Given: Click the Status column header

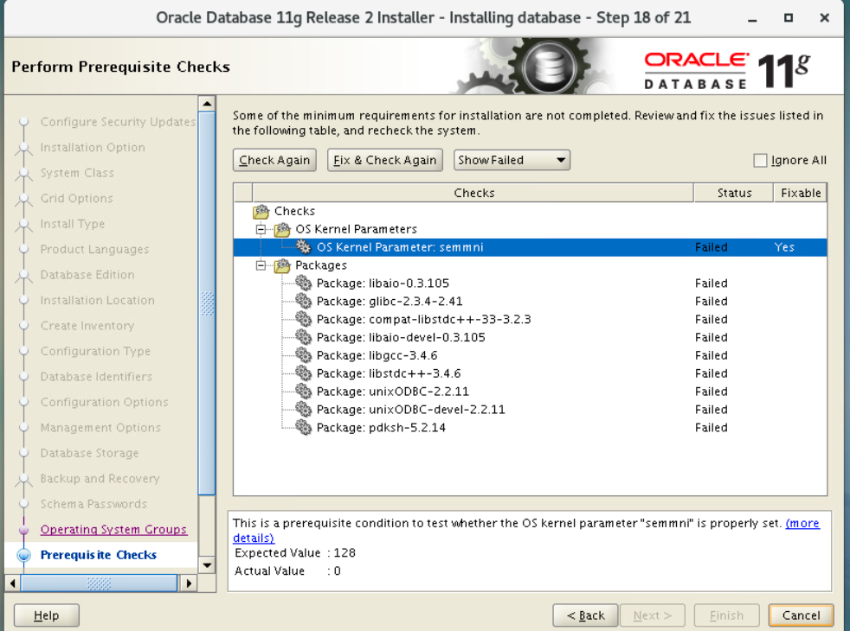Looking at the screenshot, I should tap(734, 193).
